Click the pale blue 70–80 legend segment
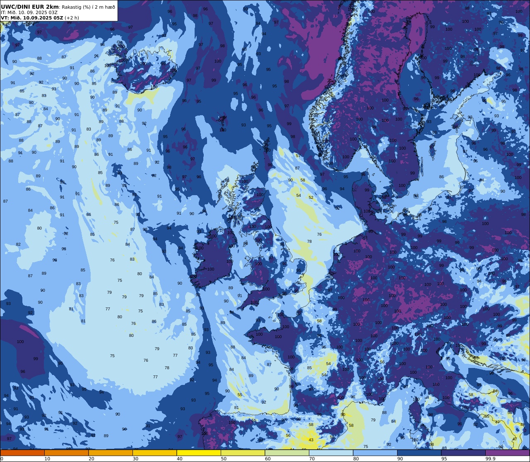Viewport: 530px width, 462px height. 331,453
